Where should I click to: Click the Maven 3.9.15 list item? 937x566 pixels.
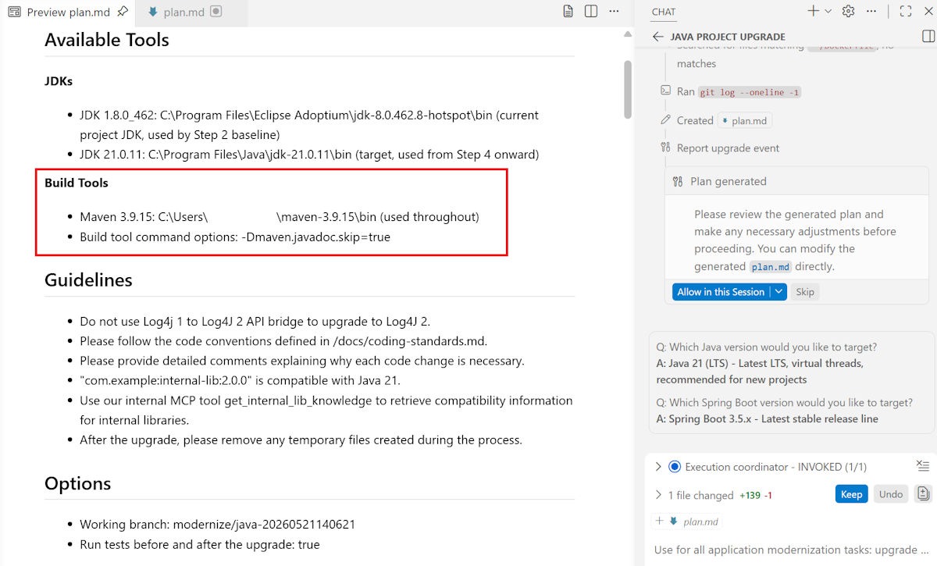pos(280,216)
